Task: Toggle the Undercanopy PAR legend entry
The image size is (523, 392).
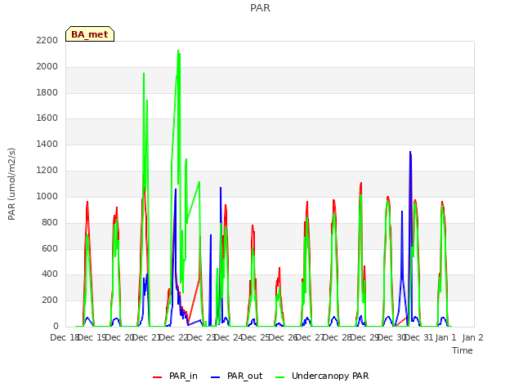Action: click(x=322, y=376)
